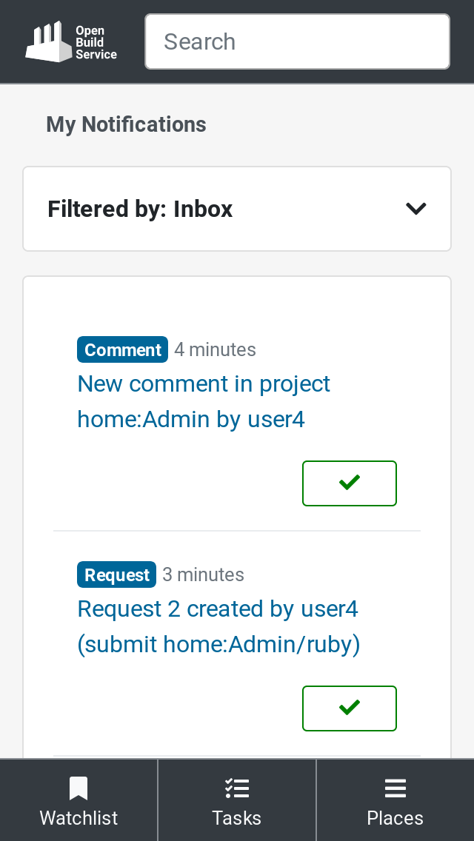
Task: Click the green checkmark on the comment notification
Action: click(x=349, y=483)
